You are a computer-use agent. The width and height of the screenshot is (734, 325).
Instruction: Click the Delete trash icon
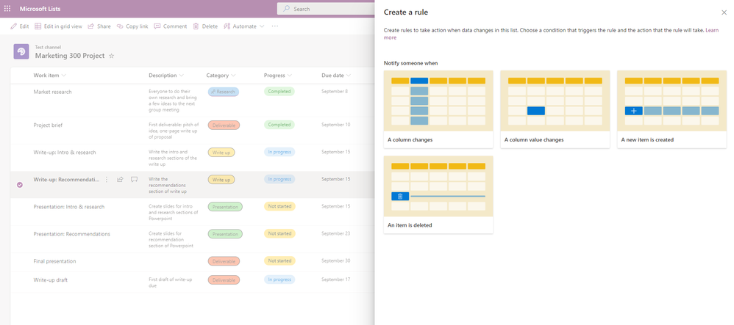point(196,26)
